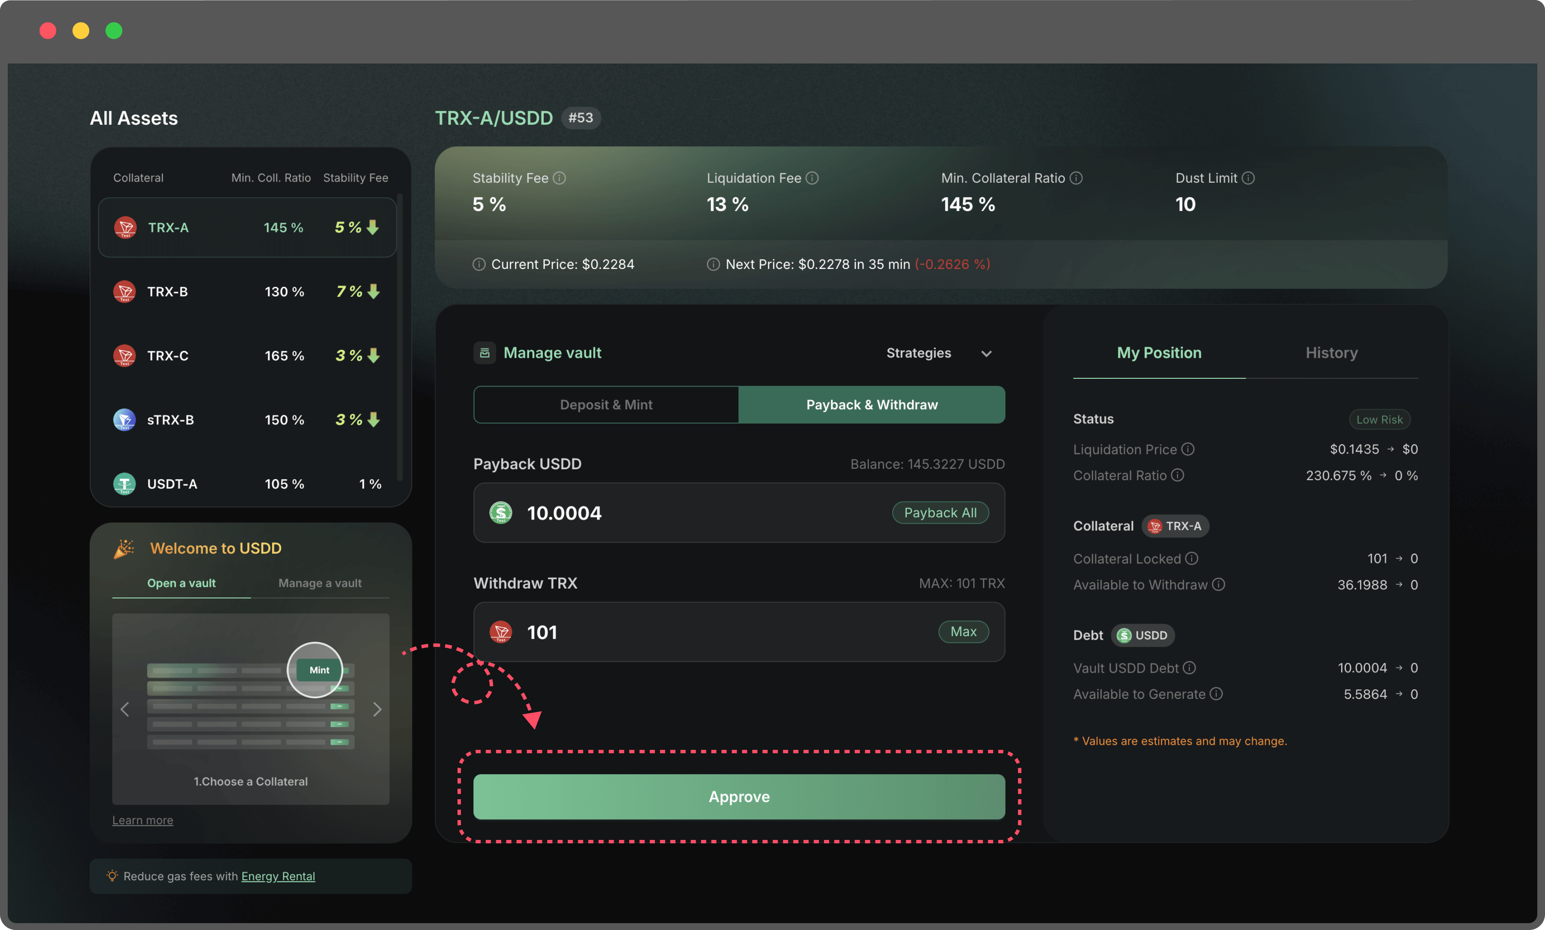
Task: Go to previous tutorial slide chevron
Action: point(125,710)
